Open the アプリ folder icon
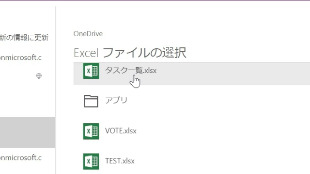 pos(91,101)
